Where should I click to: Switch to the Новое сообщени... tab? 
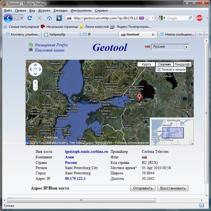[x=176, y=35]
